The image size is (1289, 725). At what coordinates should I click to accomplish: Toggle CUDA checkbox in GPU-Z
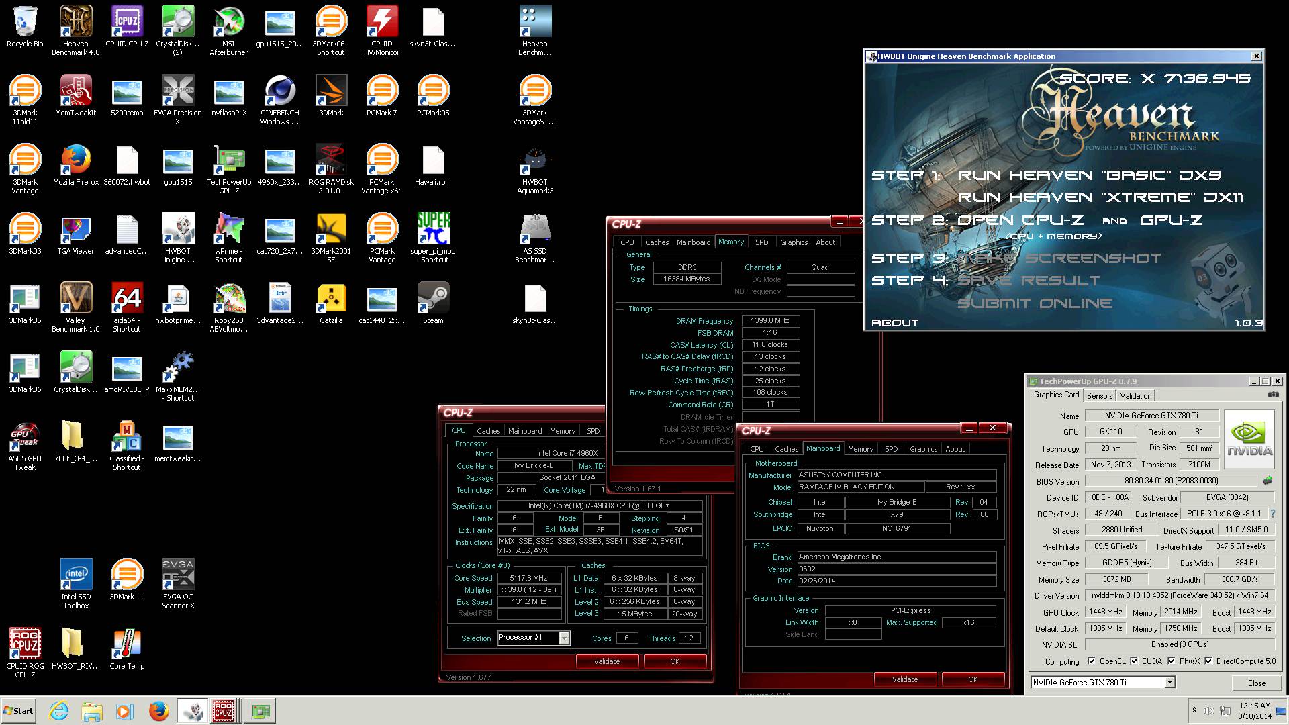pos(1134,661)
